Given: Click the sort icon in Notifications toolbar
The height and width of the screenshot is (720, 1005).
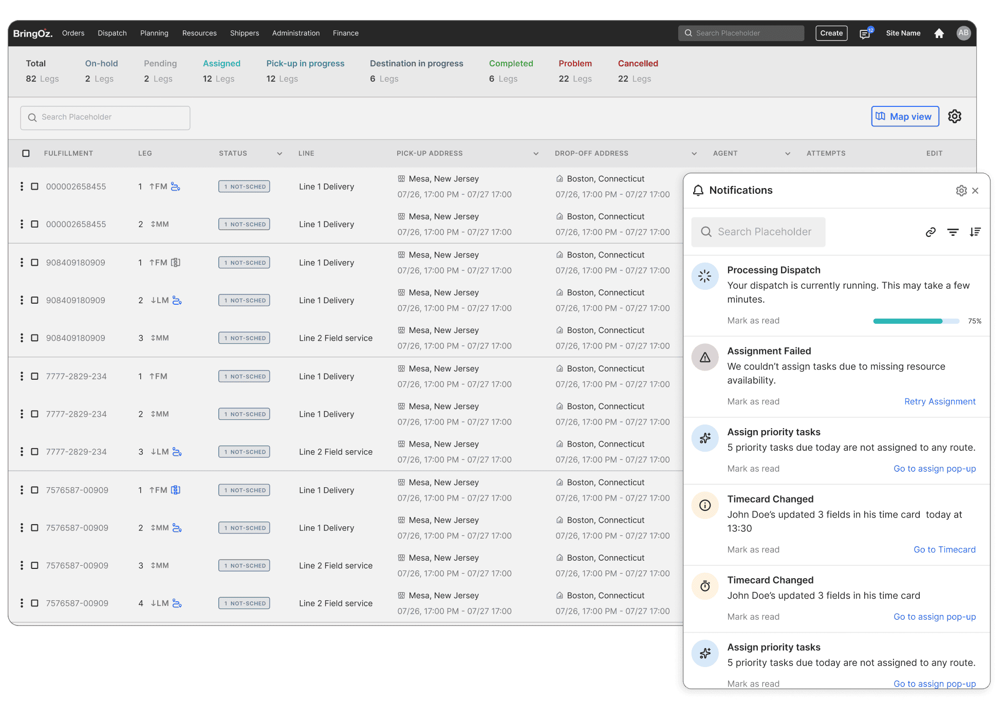Looking at the screenshot, I should (x=975, y=232).
